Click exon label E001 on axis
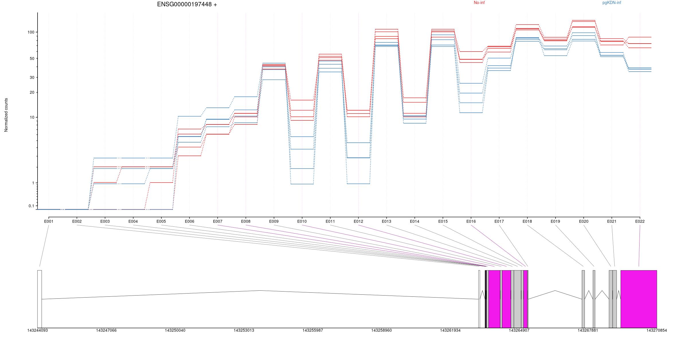The height and width of the screenshot is (344, 688). (x=49, y=221)
